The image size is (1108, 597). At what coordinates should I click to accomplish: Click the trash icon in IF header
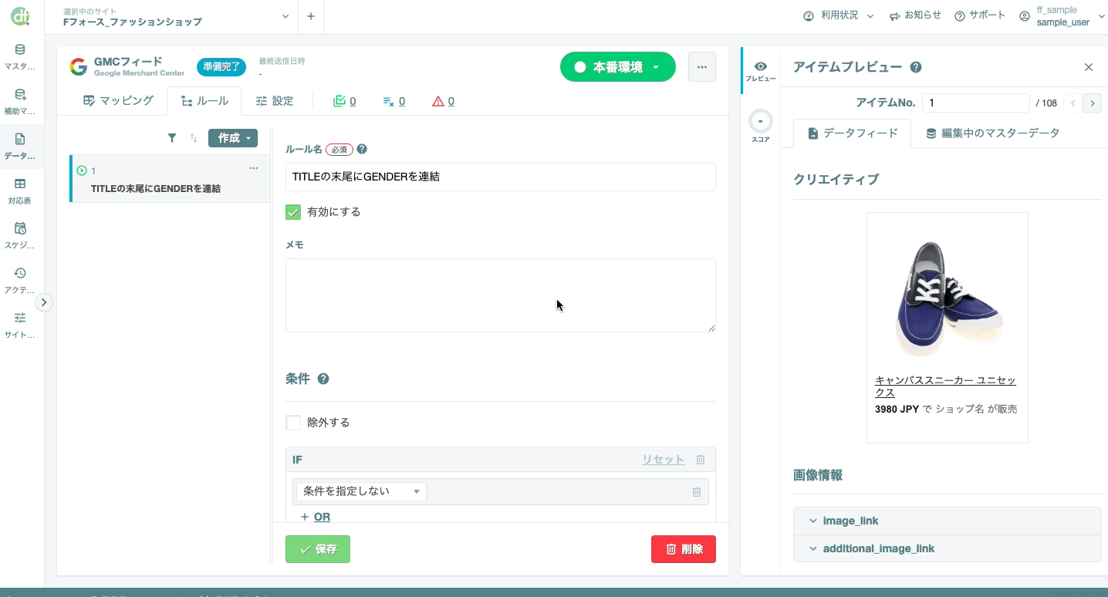(x=701, y=460)
